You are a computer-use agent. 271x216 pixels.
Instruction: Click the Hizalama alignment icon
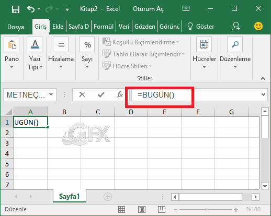61,44
